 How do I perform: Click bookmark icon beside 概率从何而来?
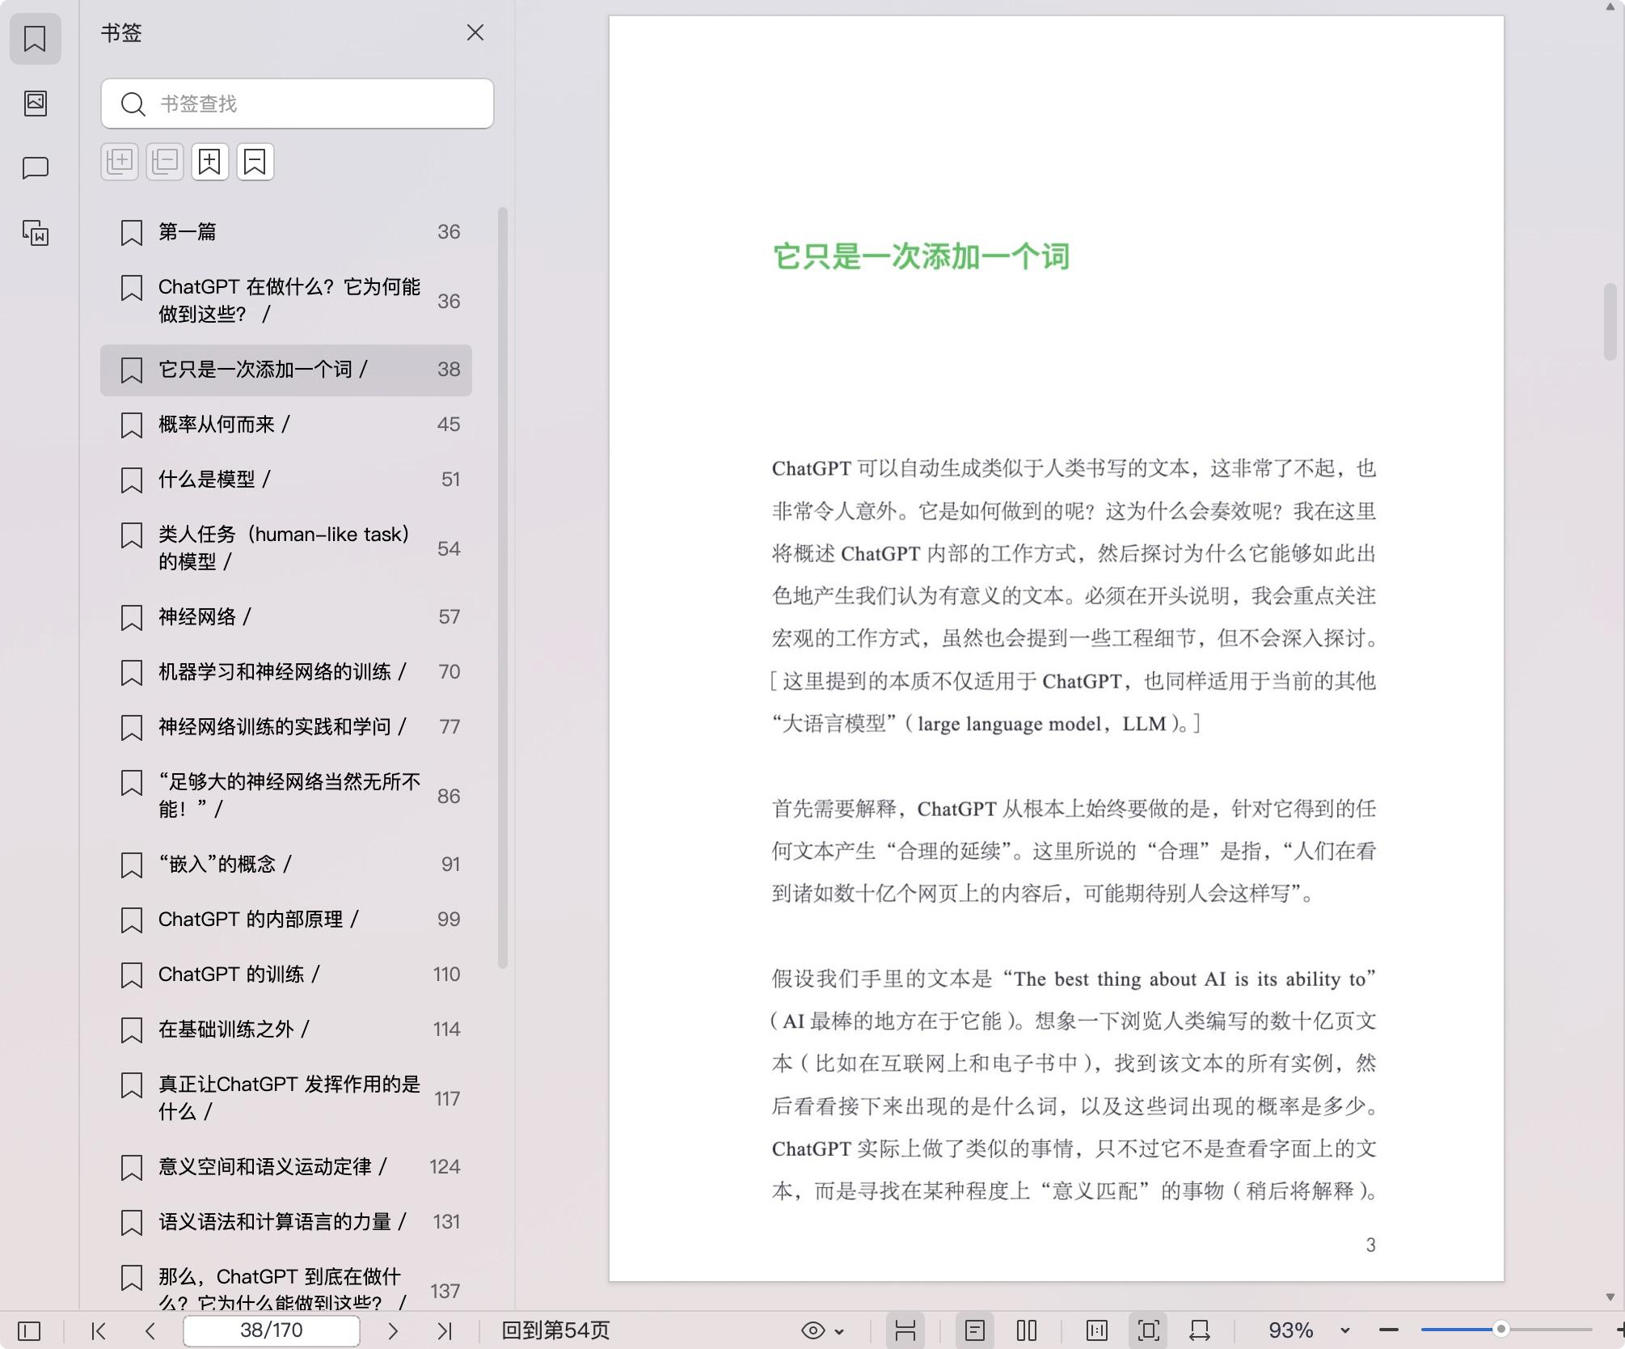[x=131, y=425]
